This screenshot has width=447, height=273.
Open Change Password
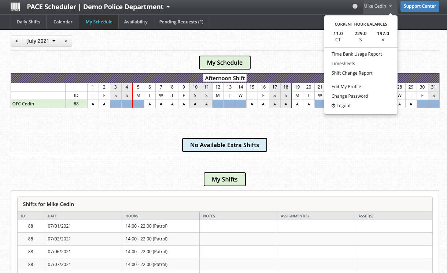pyautogui.click(x=349, y=96)
